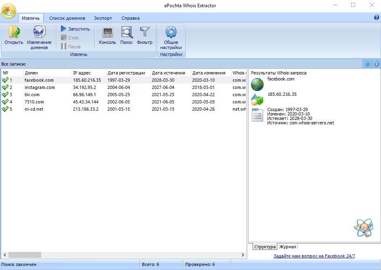Image resolution: width=381 pixels, height=270 pixels.
Task: Click the globe icon beside facebook.com result
Action: [x=257, y=84]
